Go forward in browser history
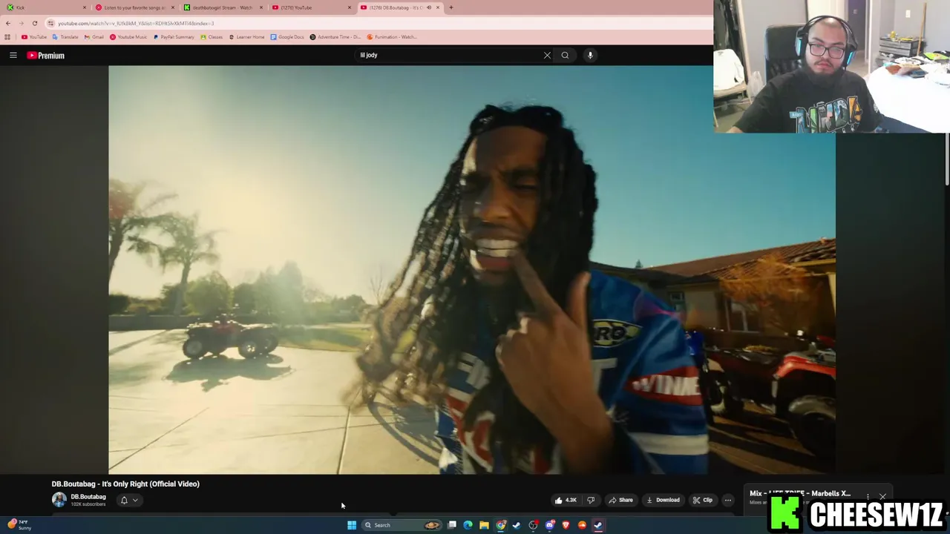Image resolution: width=950 pixels, height=534 pixels. point(21,23)
